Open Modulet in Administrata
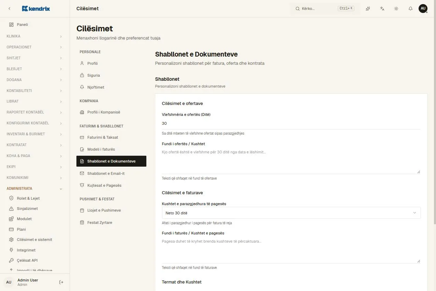This screenshot has height=291, width=436. point(35,219)
